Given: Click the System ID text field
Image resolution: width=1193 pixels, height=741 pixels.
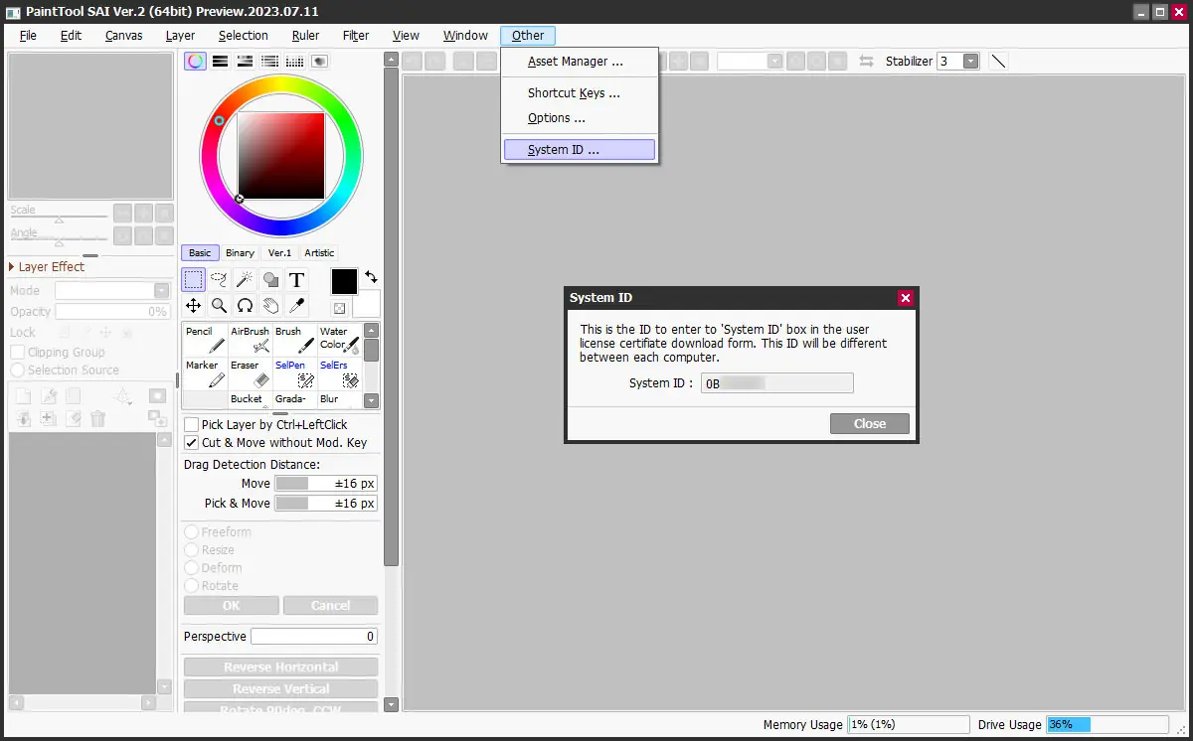Looking at the screenshot, I should coord(776,383).
